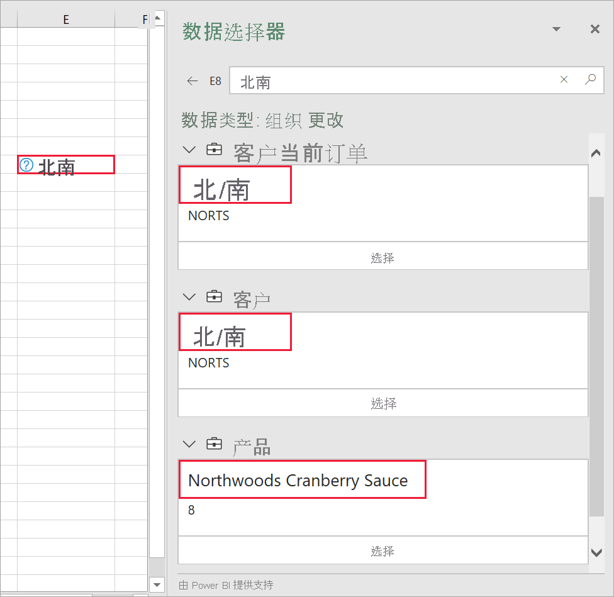Collapse the 客户当前订单 section chevron

coord(189,150)
